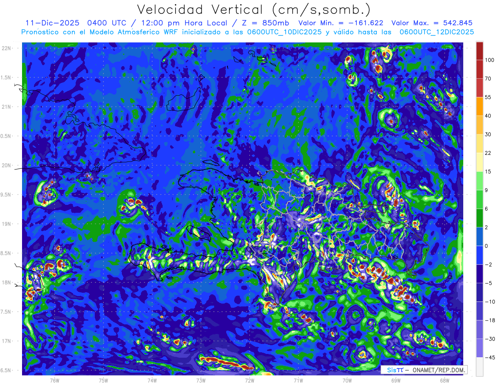
Task: Click the title 'Velocidad Vertical (cm/s,somb.)'
Action: point(254,10)
